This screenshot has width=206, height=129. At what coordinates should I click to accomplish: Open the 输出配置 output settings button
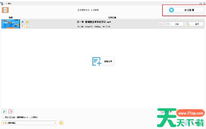[x=186, y=10]
